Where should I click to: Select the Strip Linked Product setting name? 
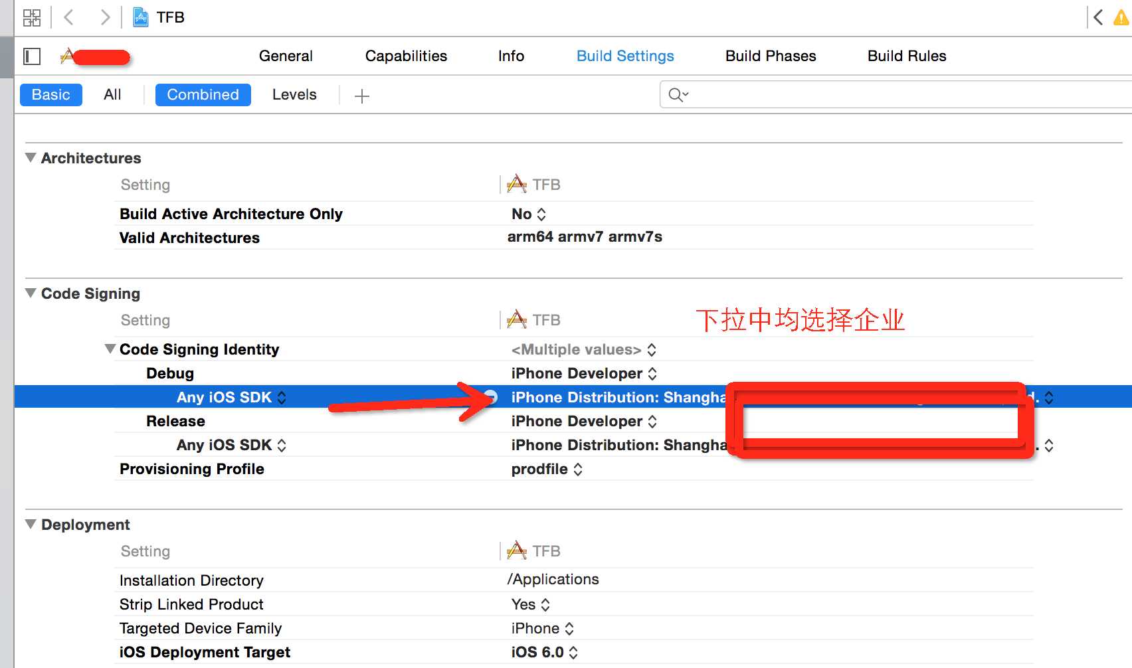tap(191, 604)
